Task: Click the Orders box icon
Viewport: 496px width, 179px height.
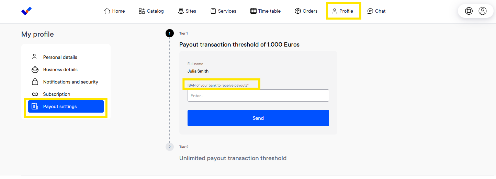Action: pyautogui.click(x=298, y=11)
